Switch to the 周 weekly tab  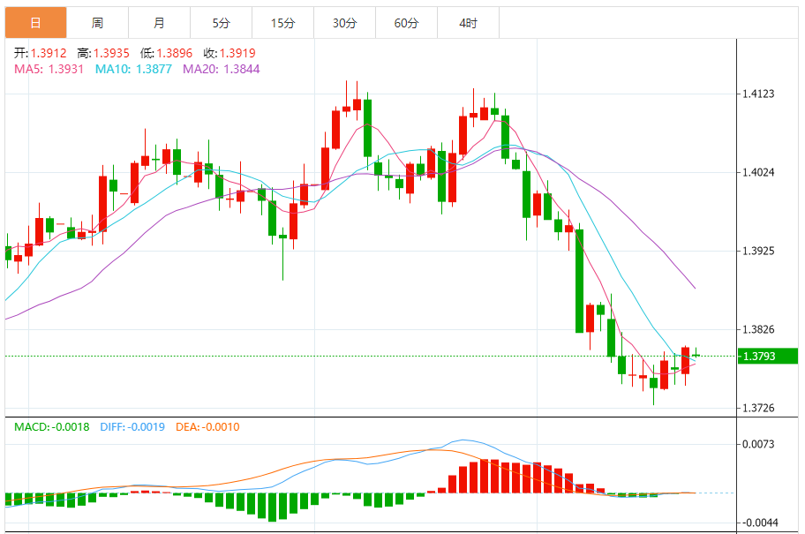97,23
